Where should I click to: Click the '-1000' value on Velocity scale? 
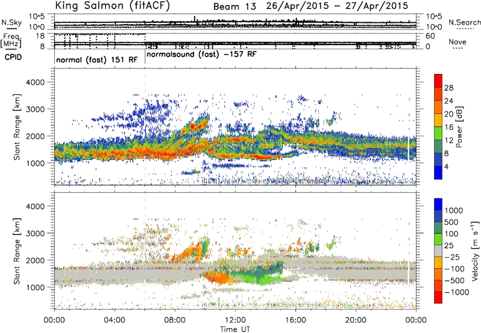click(x=457, y=292)
